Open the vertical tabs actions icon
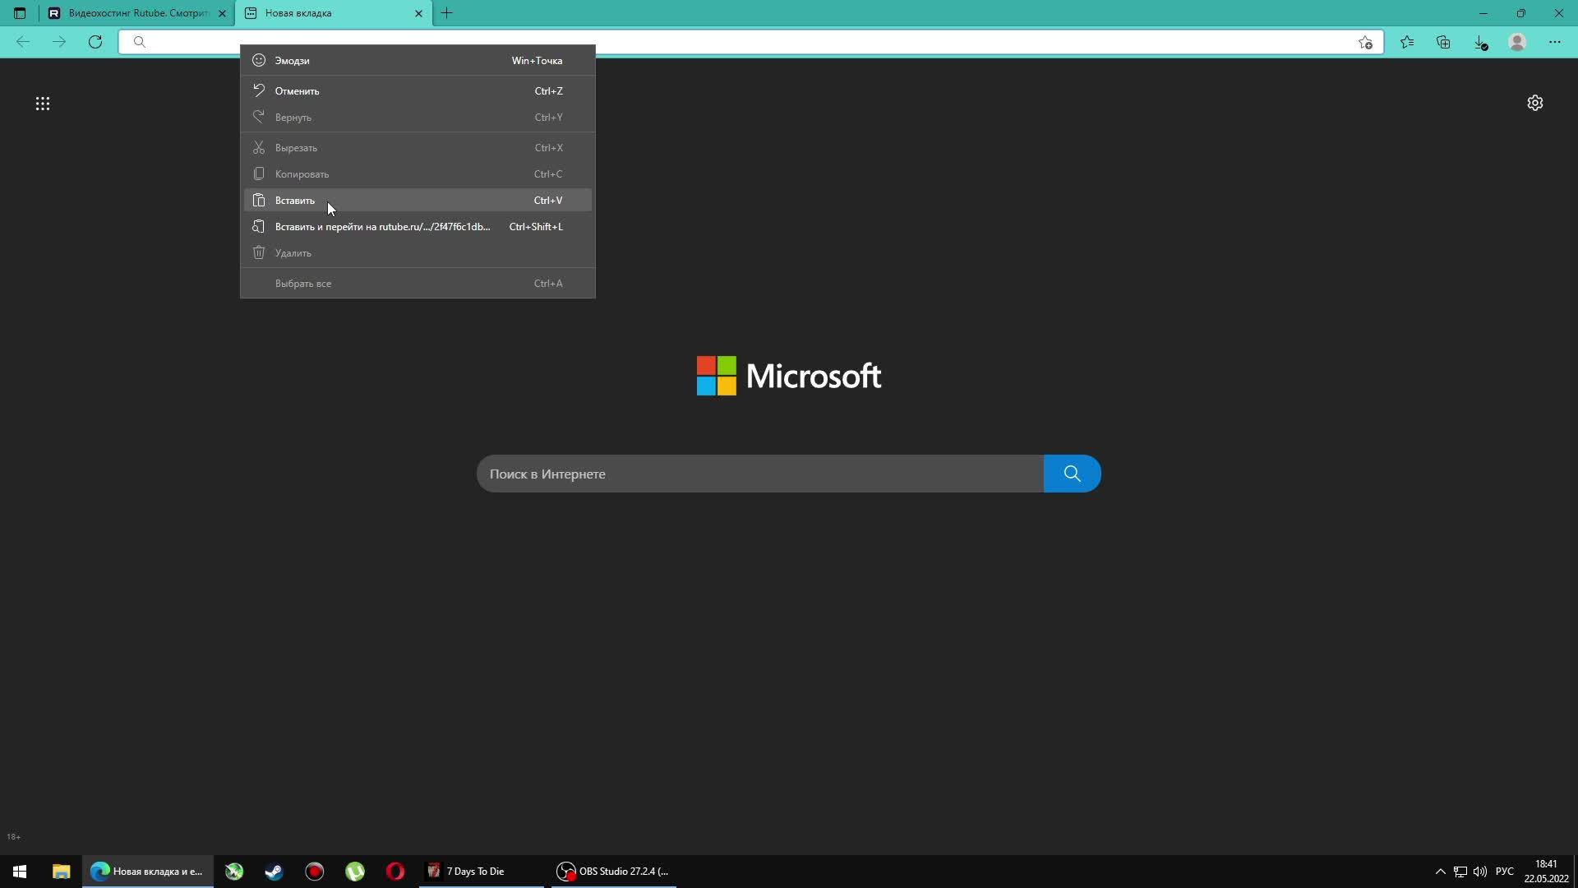The width and height of the screenshot is (1578, 888). click(20, 13)
